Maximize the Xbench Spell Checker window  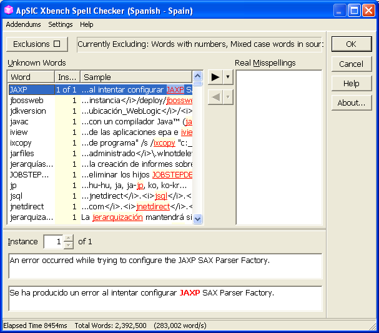coord(354,11)
